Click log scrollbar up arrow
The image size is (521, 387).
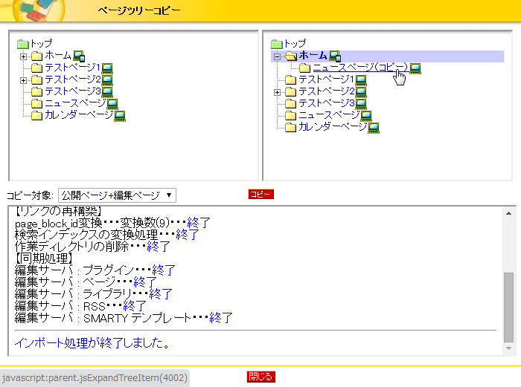(508, 213)
